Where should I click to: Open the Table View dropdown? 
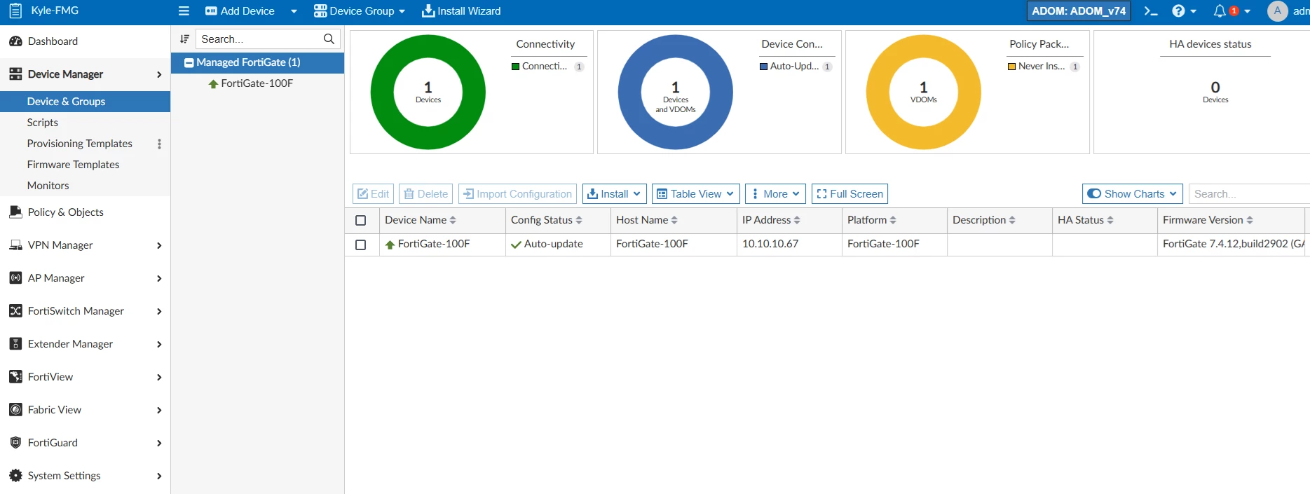tap(696, 194)
